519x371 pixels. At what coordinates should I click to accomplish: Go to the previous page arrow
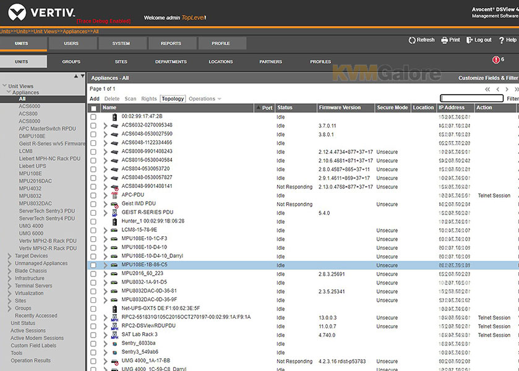coord(497,89)
